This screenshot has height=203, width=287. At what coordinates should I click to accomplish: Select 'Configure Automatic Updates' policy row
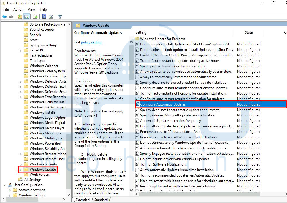[x=211, y=104]
